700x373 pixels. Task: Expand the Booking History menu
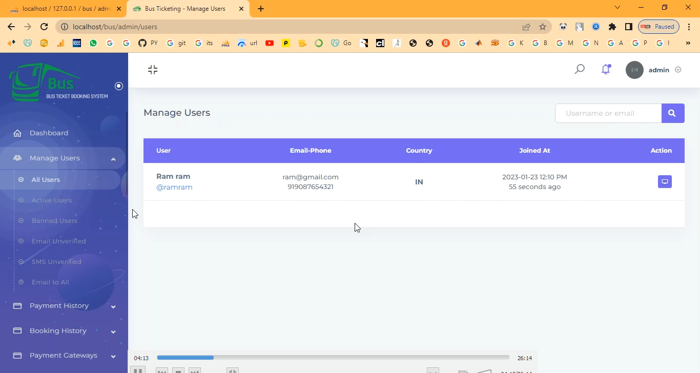pyautogui.click(x=113, y=331)
